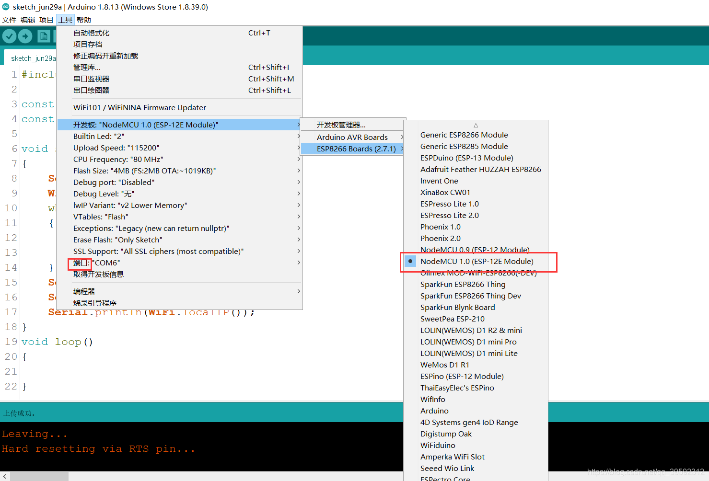
Task: Select Phoenix 1.0 board
Action: 476,227
